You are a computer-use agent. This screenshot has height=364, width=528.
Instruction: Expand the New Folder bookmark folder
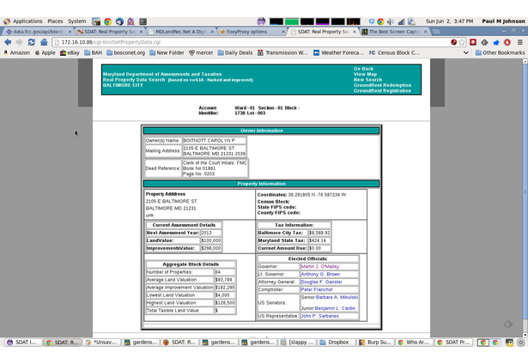pyautogui.click(x=167, y=53)
